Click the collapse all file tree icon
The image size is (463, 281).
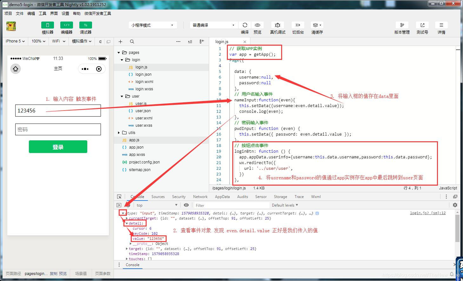pyautogui.click(x=190, y=42)
